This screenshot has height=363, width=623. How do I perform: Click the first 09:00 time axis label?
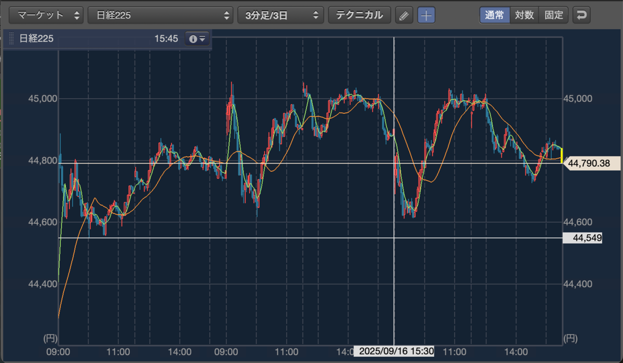(x=58, y=351)
